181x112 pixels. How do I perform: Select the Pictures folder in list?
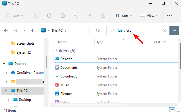click(66, 94)
